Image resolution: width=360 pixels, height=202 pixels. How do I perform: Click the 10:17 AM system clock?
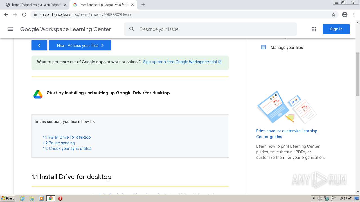point(346,198)
